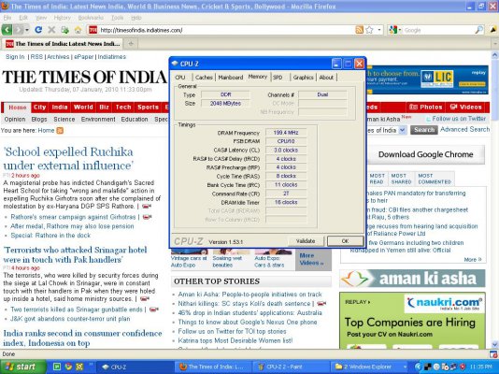Open back-history dropdown arrow
This screenshot has height=374, width=499.
tap(27, 30)
